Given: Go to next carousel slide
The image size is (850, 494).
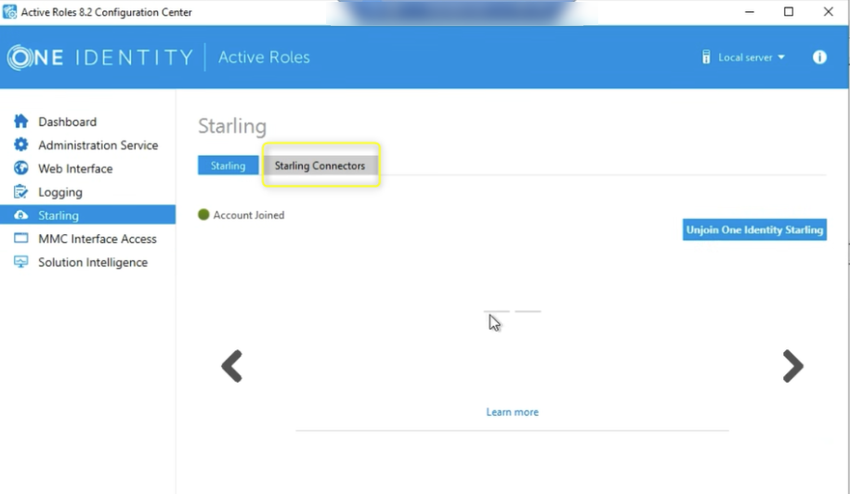Looking at the screenshot, I should (792, 366).
